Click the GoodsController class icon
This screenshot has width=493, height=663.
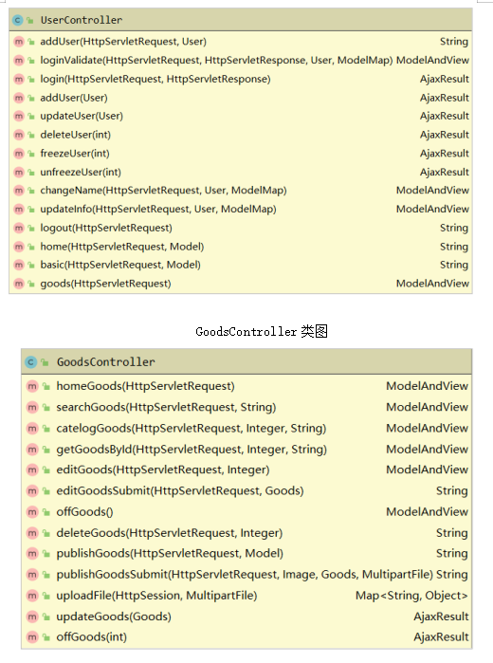pyautogui.click(x=31, y=362)
